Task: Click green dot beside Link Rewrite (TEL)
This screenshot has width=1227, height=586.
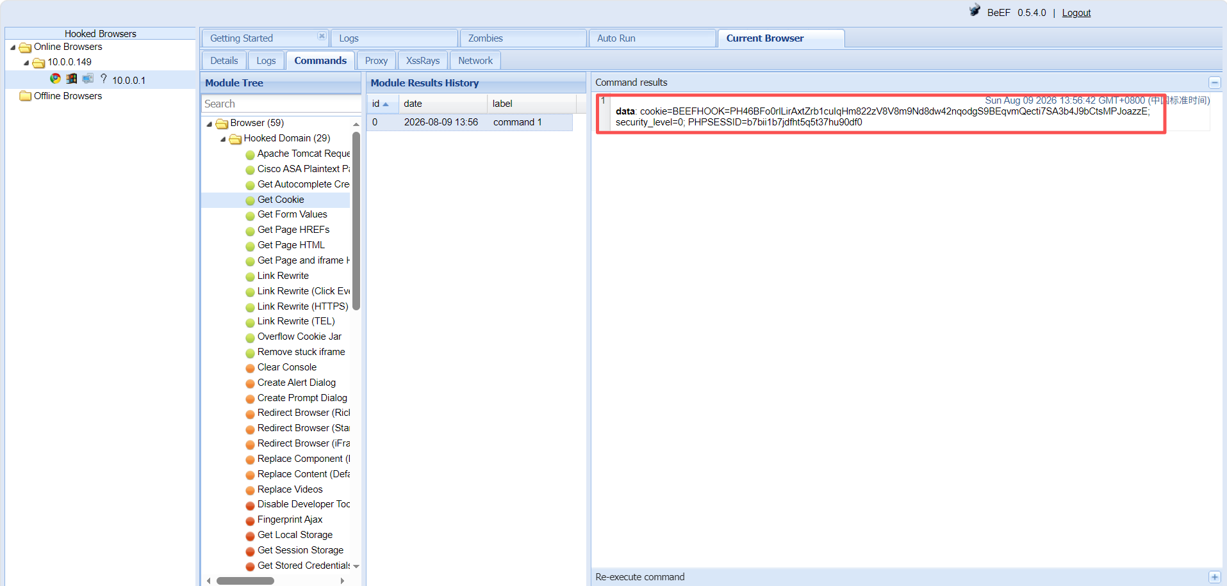Action: click(250, 322)
